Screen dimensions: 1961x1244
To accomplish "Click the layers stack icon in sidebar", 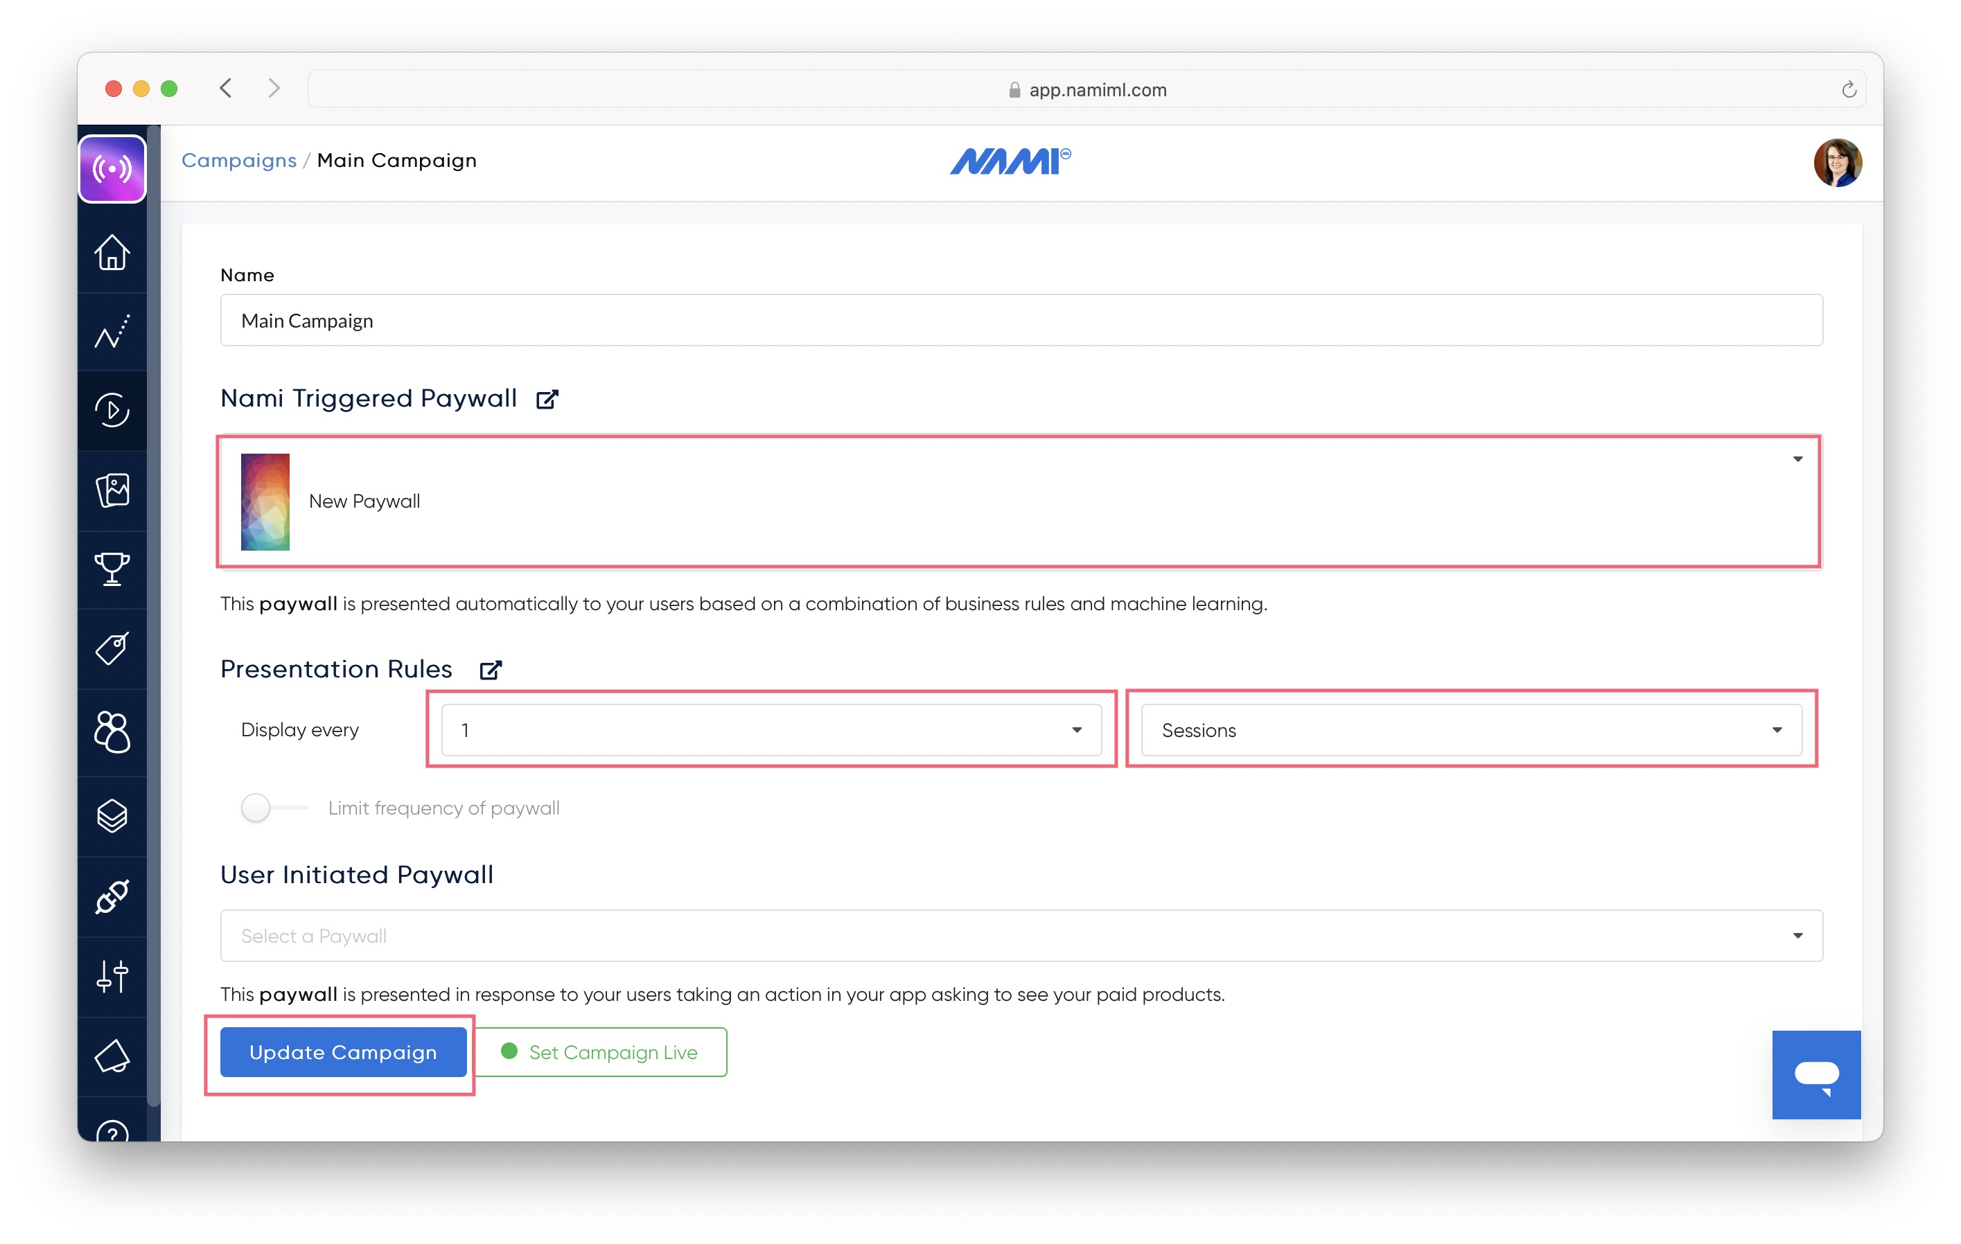I will tap(112, 816).
